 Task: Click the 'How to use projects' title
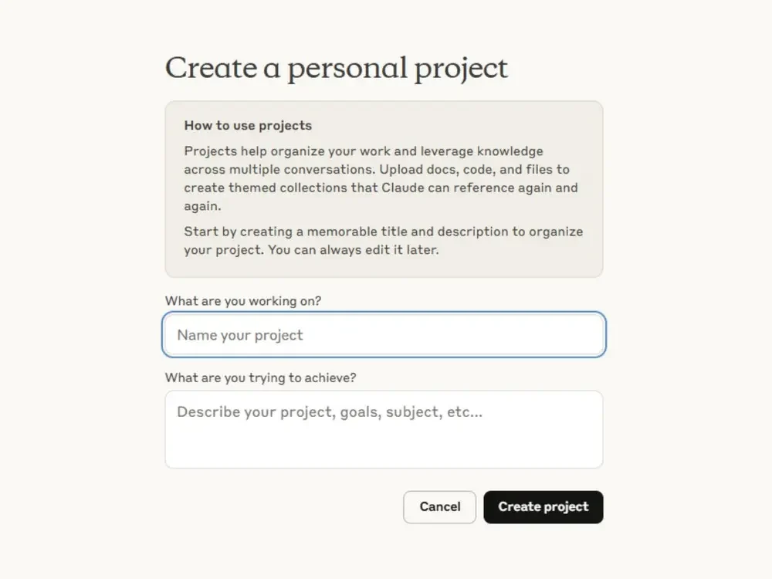click(x=248, y=126)
